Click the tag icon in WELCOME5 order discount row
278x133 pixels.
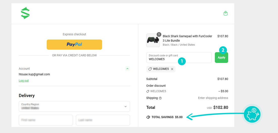[148, 91]
